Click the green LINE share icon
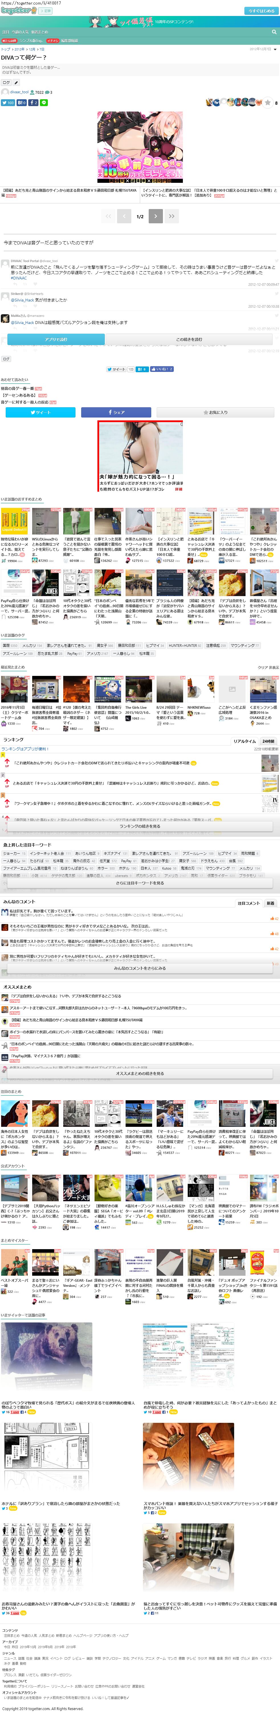 [x=44, y=103]
